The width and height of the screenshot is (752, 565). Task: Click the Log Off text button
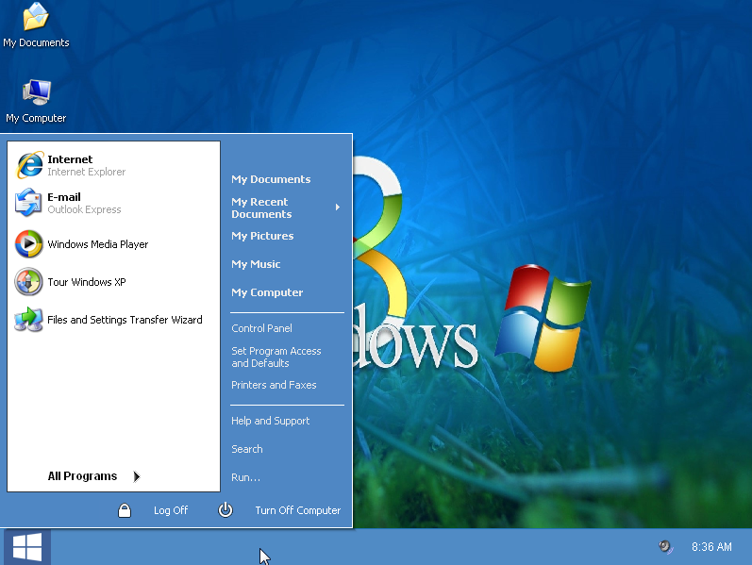(171, 510)
